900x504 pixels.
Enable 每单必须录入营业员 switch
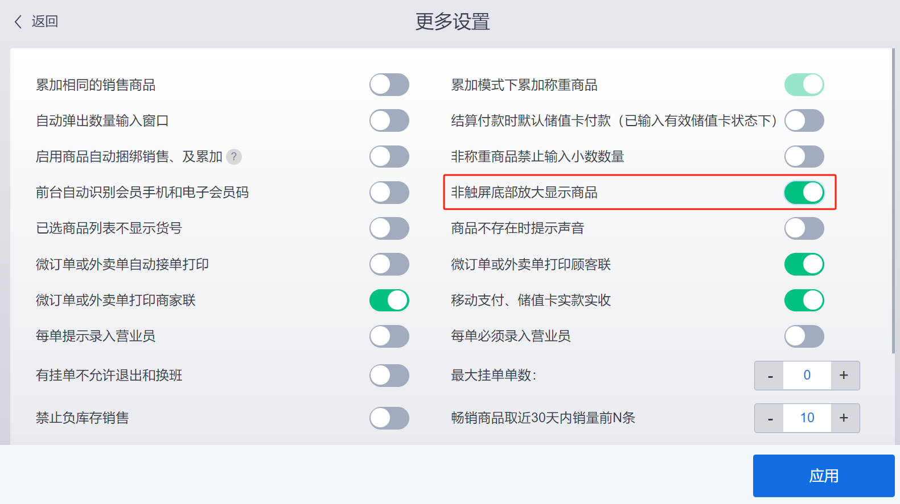(x=804, y=336)
